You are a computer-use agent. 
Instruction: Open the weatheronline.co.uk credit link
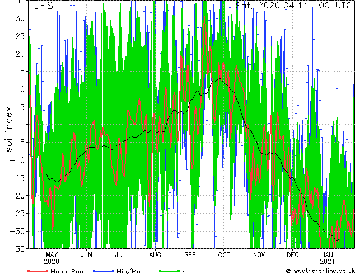coord(320,271)
